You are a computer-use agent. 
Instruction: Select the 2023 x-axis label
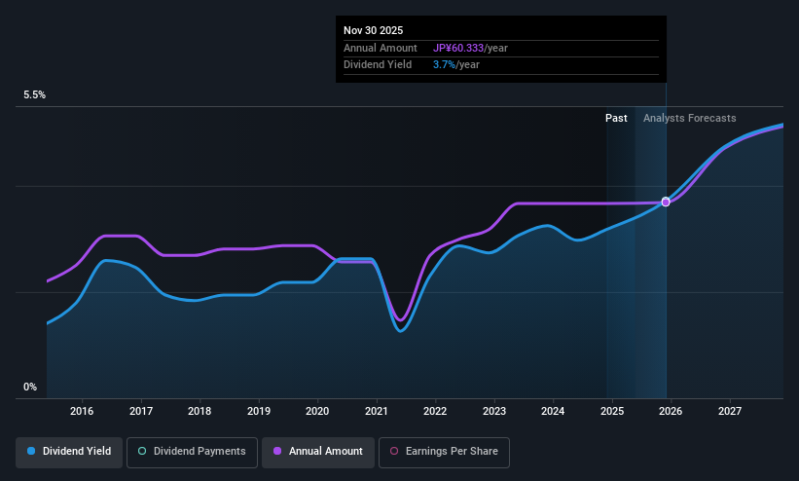(x=493, y=411)
